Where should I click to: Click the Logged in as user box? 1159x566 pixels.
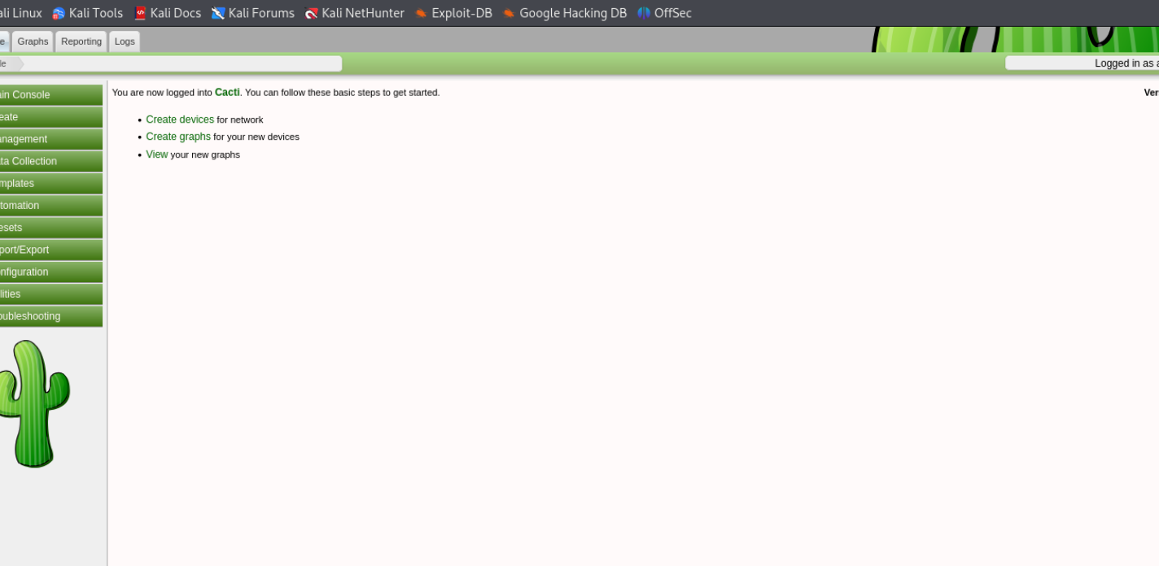click(1082, 63)
